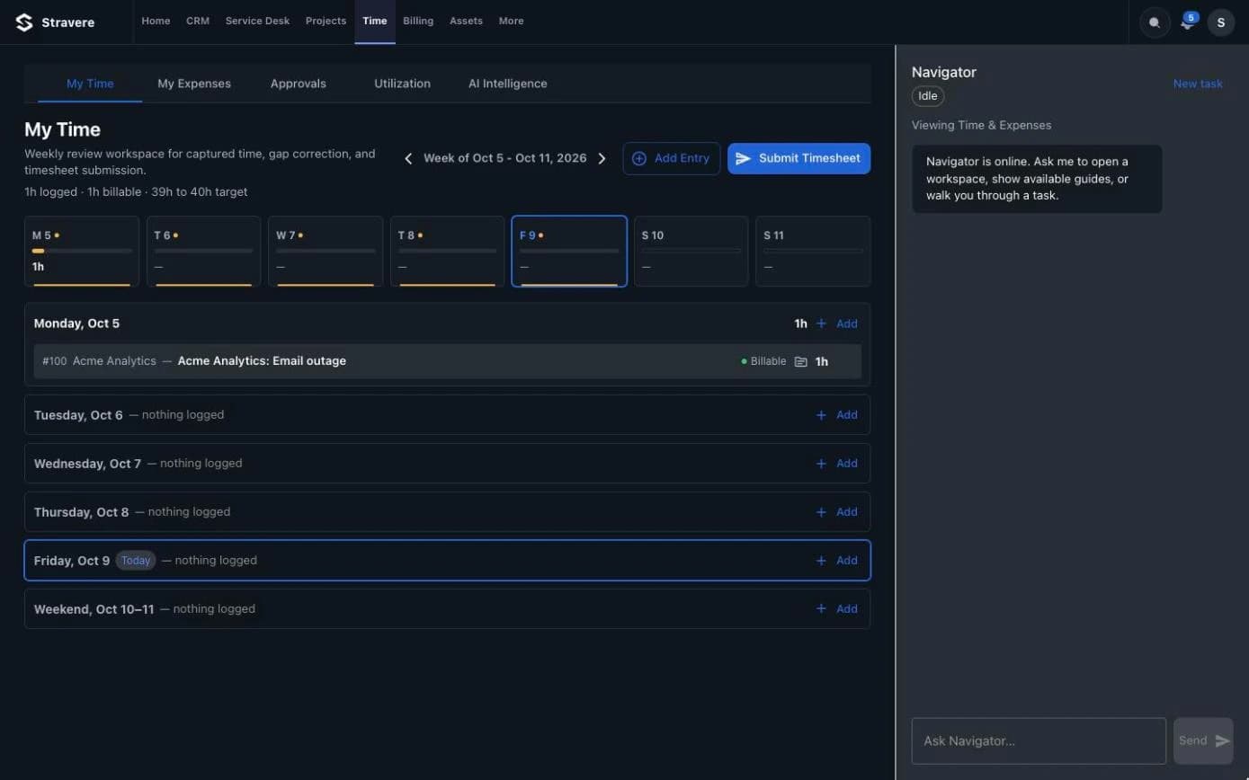Select the T 6 day card
Viewport: 1249px width, 780px height.
203,252
